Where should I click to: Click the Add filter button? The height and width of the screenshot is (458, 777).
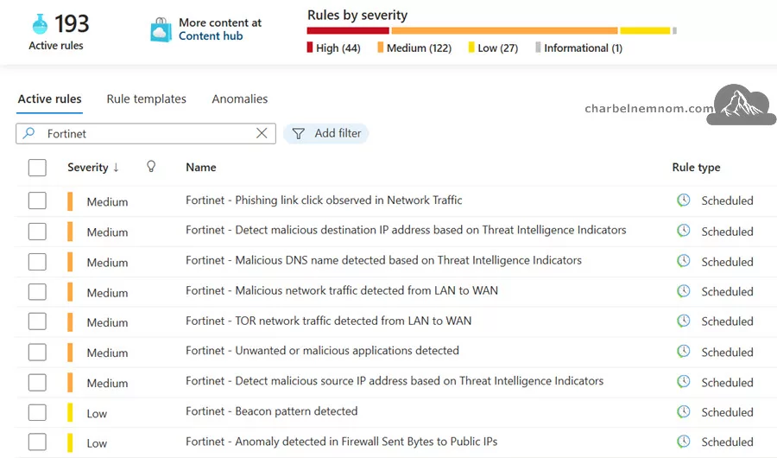tap(326, 133)
